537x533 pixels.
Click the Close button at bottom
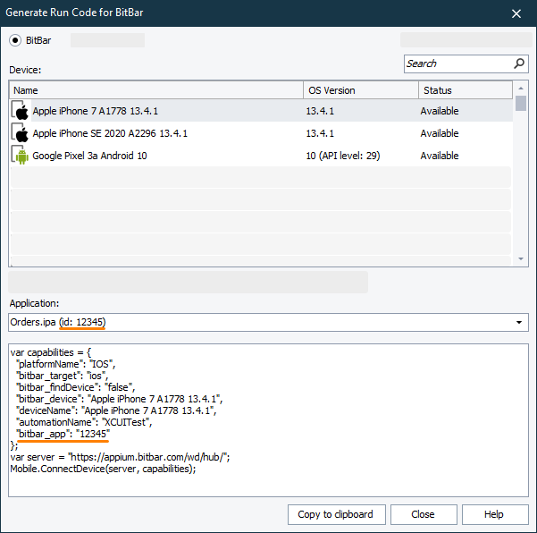423,514
